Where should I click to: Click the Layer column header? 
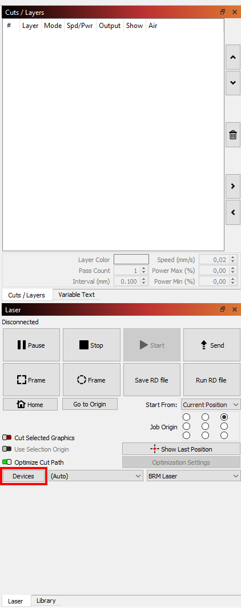30,26
